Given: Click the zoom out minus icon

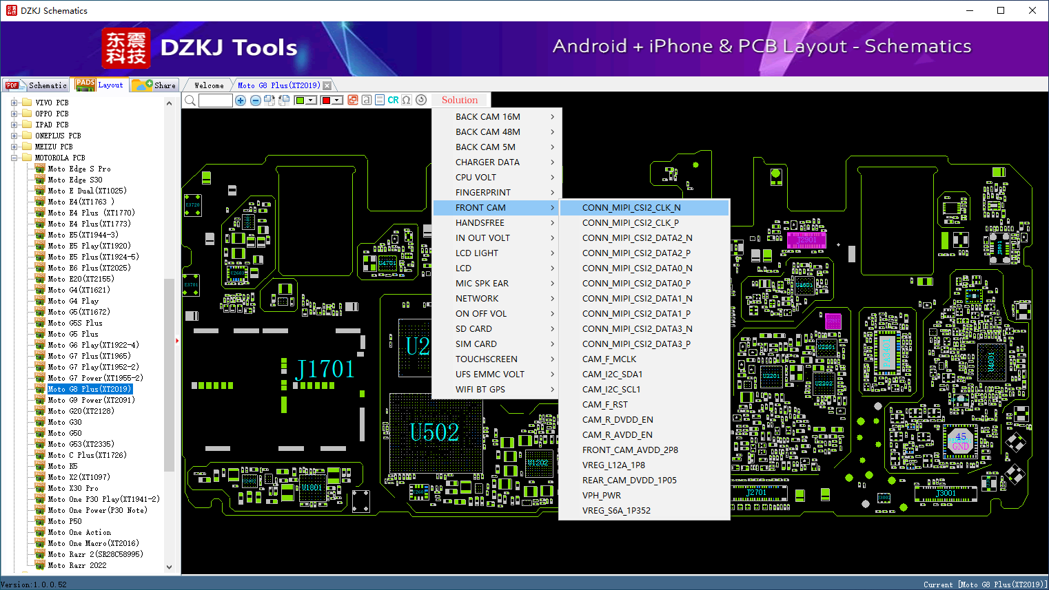Looking at the screenshot, I should (x=255, y=101).
